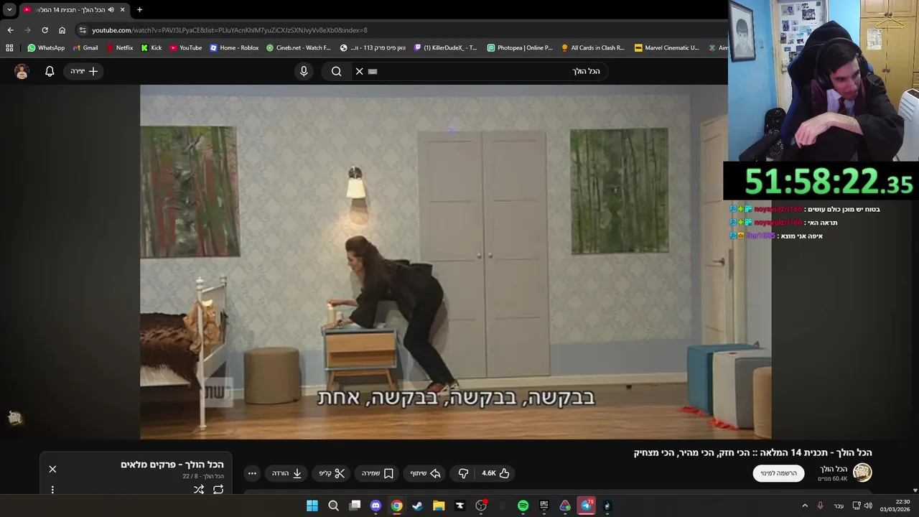Show hidden system tray icons
The height and width of the screenshot is (517, 919).
805,506
